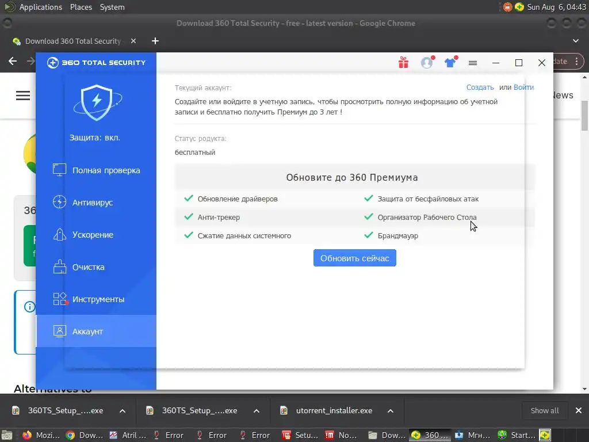Click the green 360 tray icon in top panel

(x=519, y=7)
